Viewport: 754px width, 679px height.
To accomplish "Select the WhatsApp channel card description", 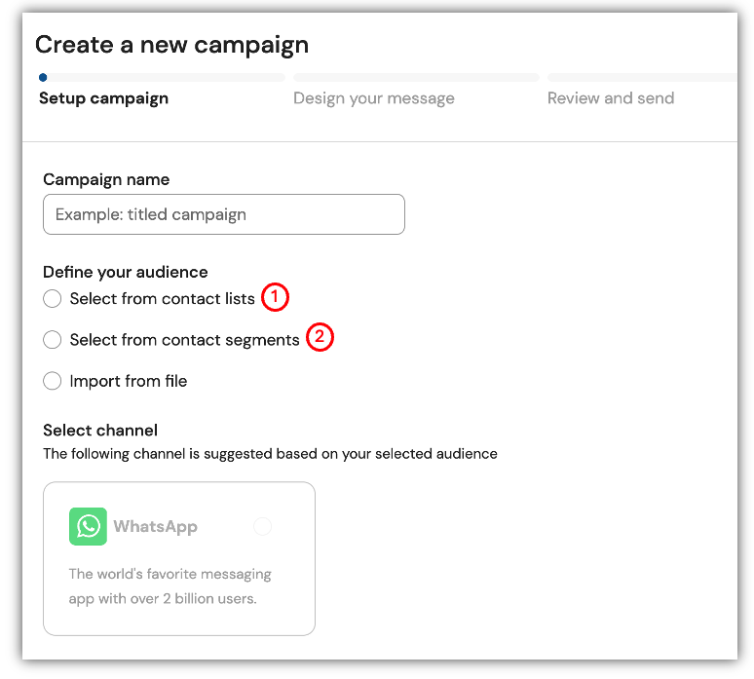I will click(x=170, y=586).
